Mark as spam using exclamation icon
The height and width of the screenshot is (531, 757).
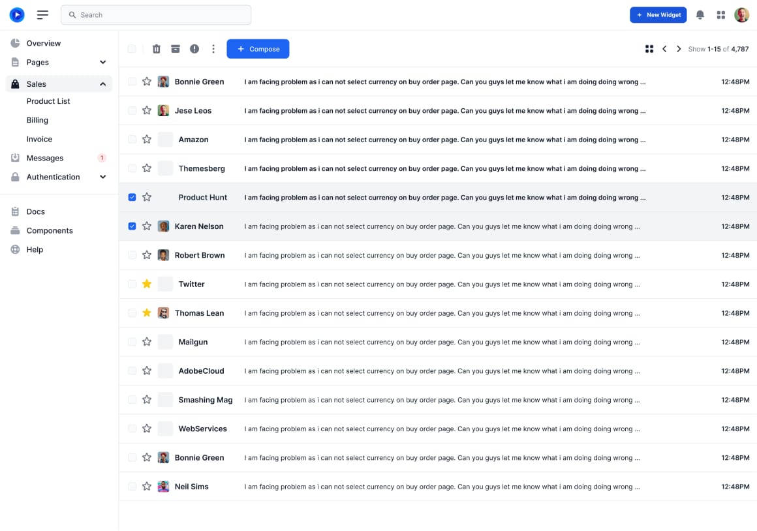[194, 49]
